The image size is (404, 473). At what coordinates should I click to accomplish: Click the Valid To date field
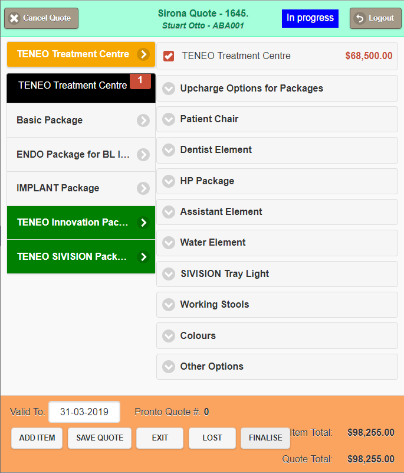[84, 412]
